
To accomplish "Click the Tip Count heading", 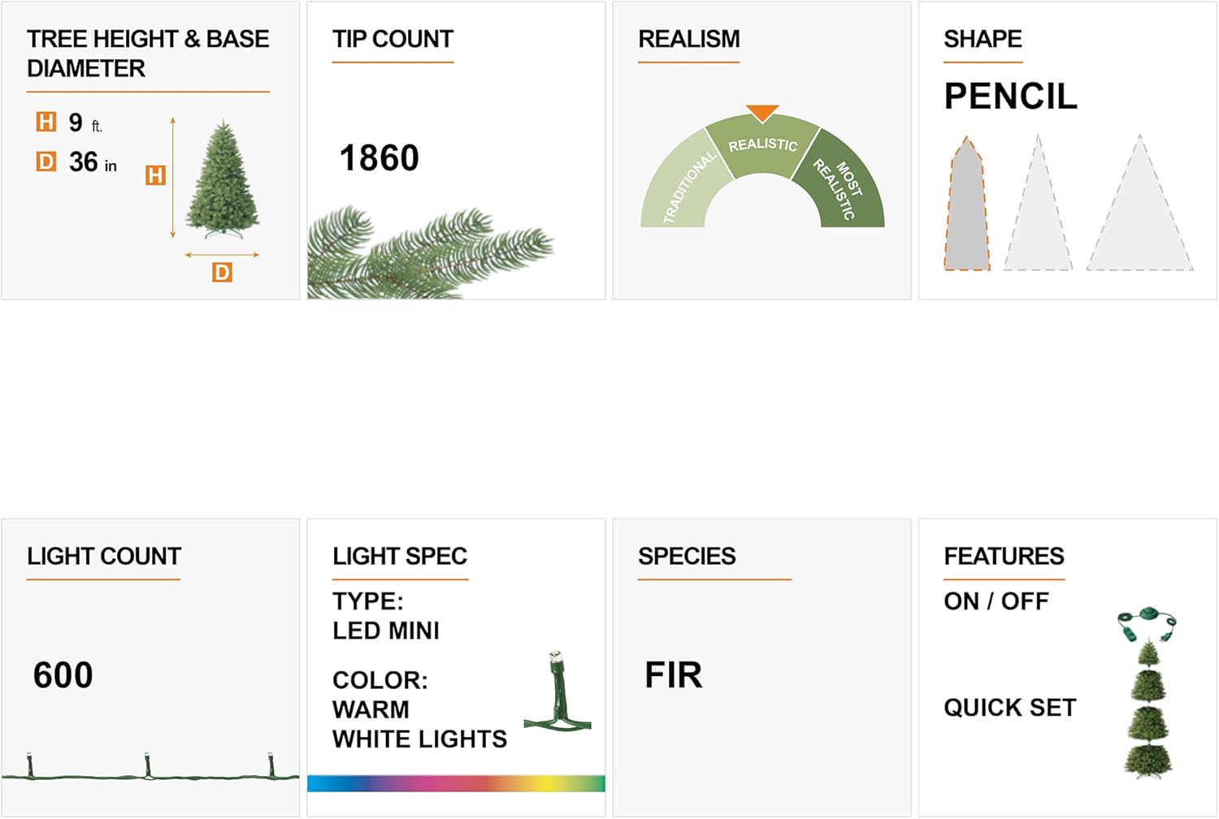I will (393, 39).
